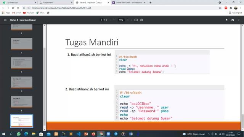Rotate the PDF counterclockwise
Viewport: 244px width, 137px height.
(141, 20)
